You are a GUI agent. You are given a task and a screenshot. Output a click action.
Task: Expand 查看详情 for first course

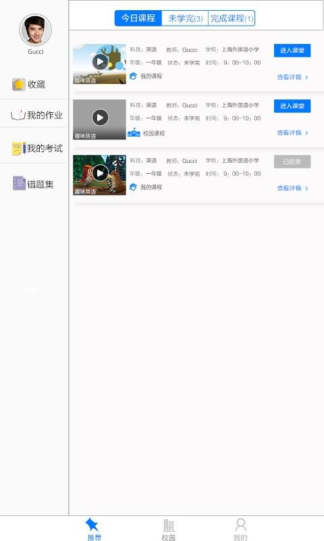click(x=292, y=77)
